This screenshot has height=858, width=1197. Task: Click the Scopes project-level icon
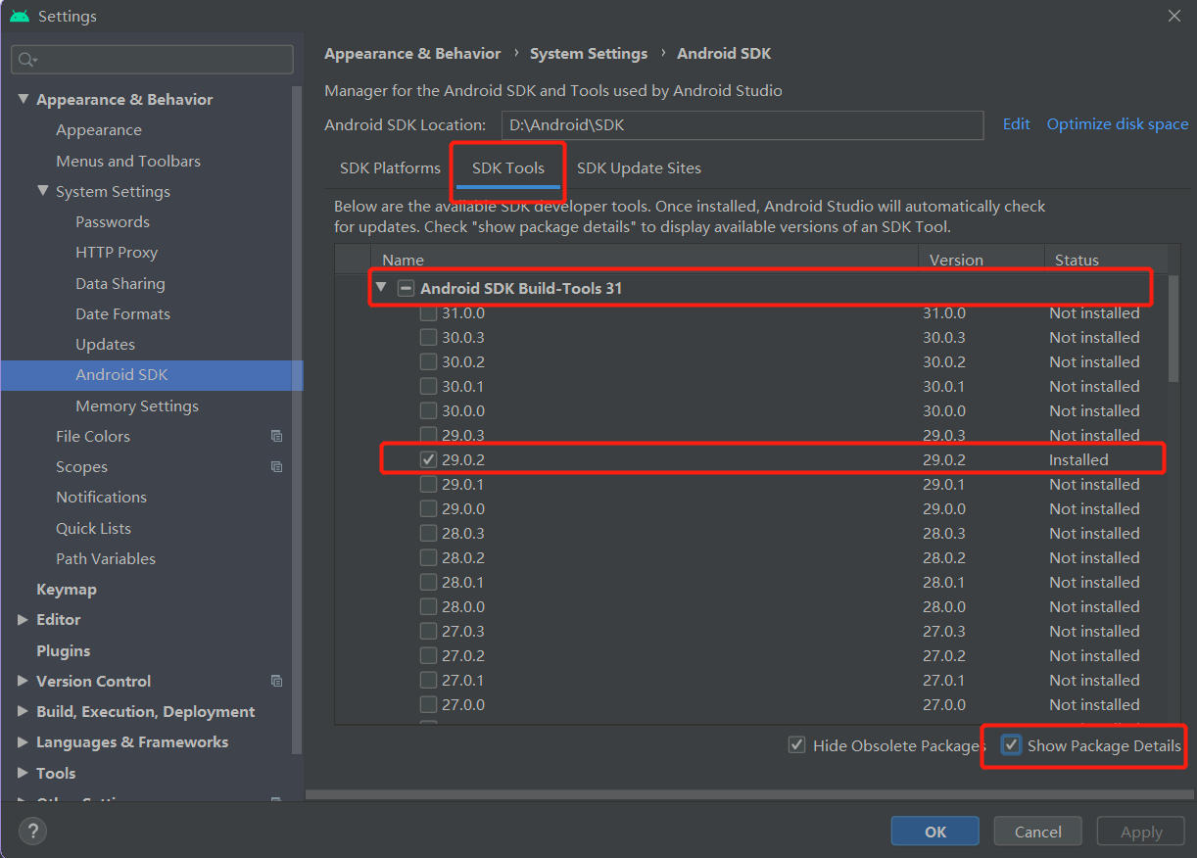(276, 467)
